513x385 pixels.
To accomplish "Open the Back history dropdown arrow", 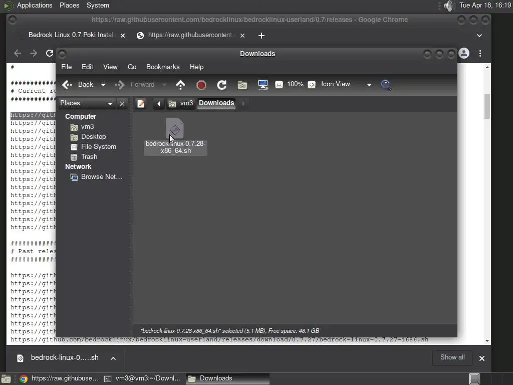I will coord(103,85).
